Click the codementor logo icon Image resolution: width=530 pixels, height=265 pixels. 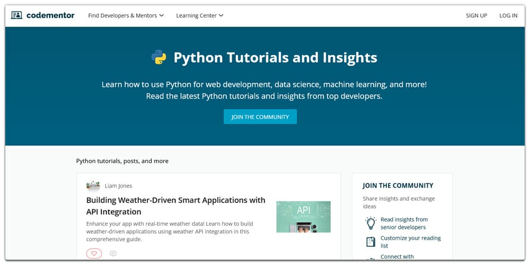[x=16, y=15]
